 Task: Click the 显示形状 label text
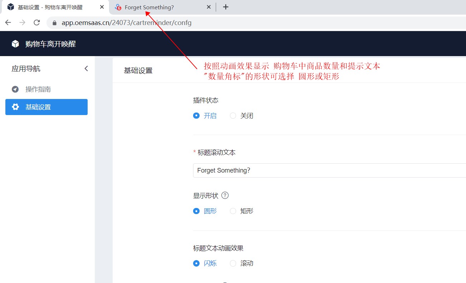pos(206,195)
